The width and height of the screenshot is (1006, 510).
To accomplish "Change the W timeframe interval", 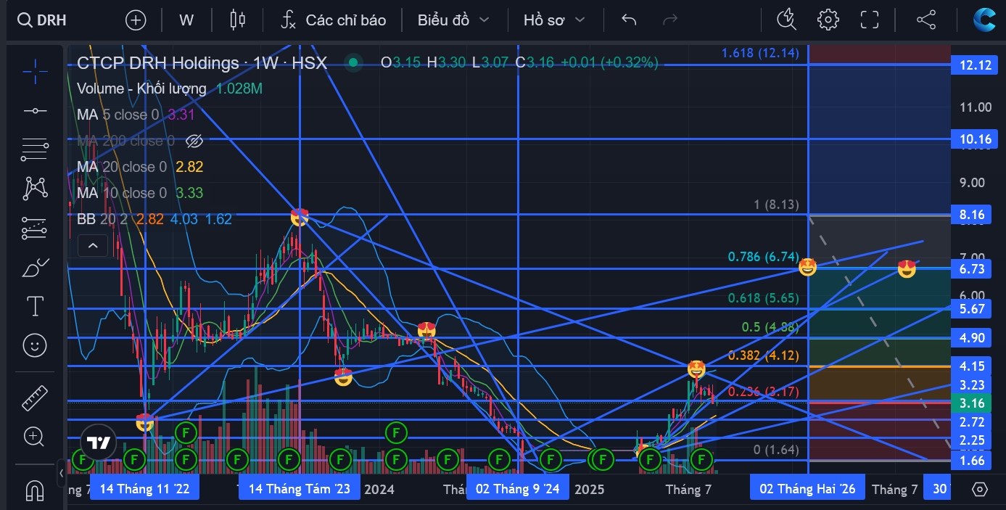I will point(186,20).
